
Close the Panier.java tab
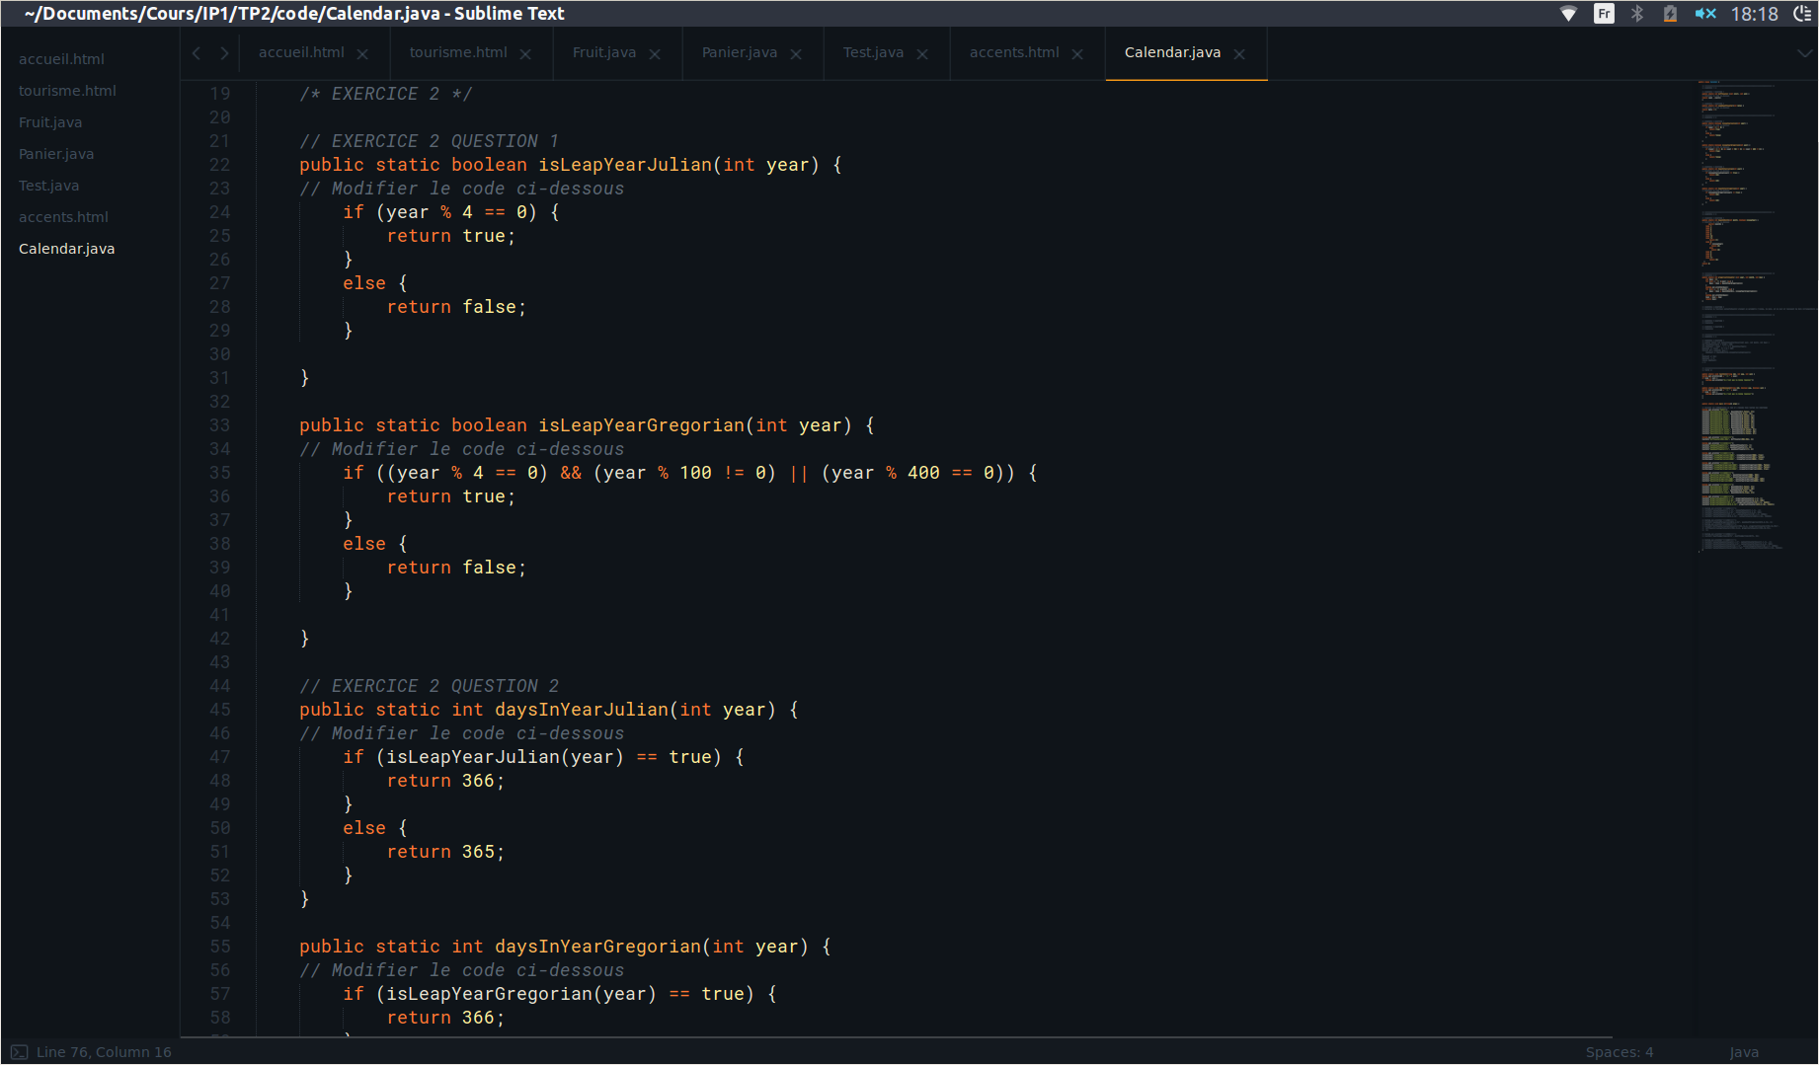pyautogui.click(x=796, y=54)
